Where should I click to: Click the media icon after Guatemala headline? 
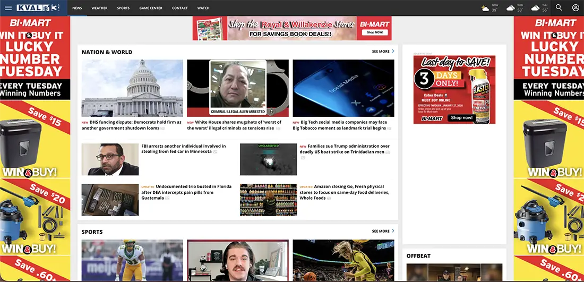[x=167, y=198]
